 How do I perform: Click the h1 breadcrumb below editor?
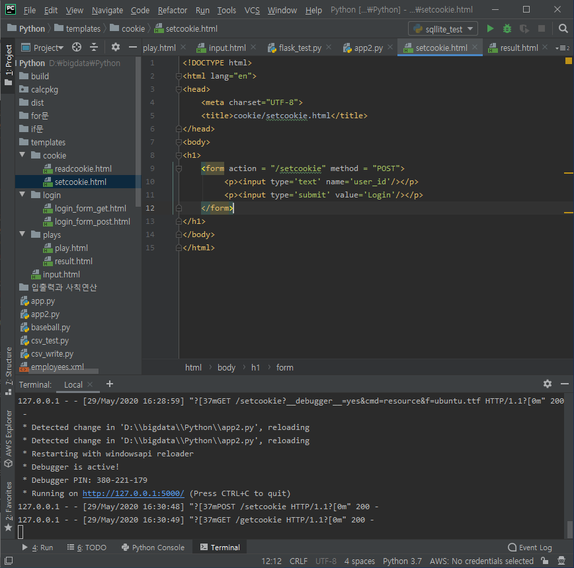pyautogui.click(x=255, y=367)
